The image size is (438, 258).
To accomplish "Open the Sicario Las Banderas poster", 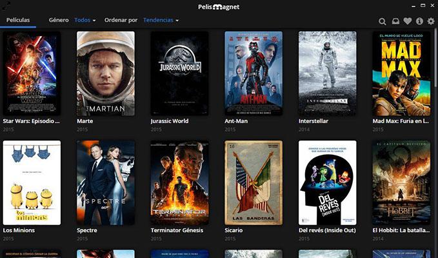I will coord(254,183).
